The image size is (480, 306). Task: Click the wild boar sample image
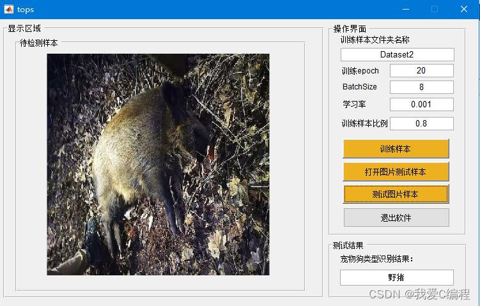coord(159,164)
